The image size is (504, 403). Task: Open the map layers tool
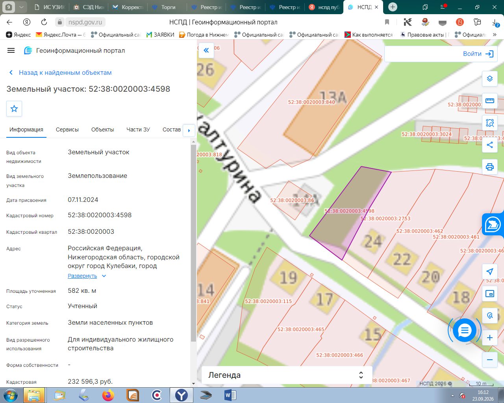pos(490,79)
